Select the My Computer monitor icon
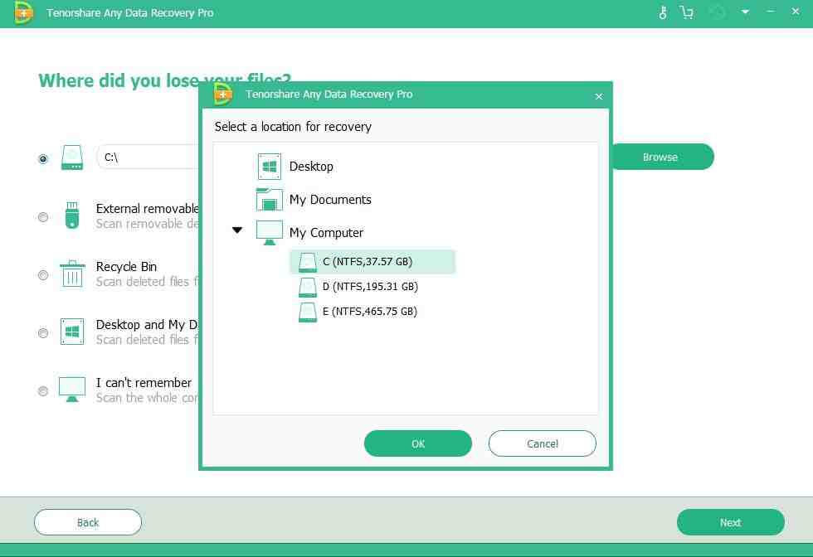This screenshot has height=557, width=813. click(x=269, y=233)
